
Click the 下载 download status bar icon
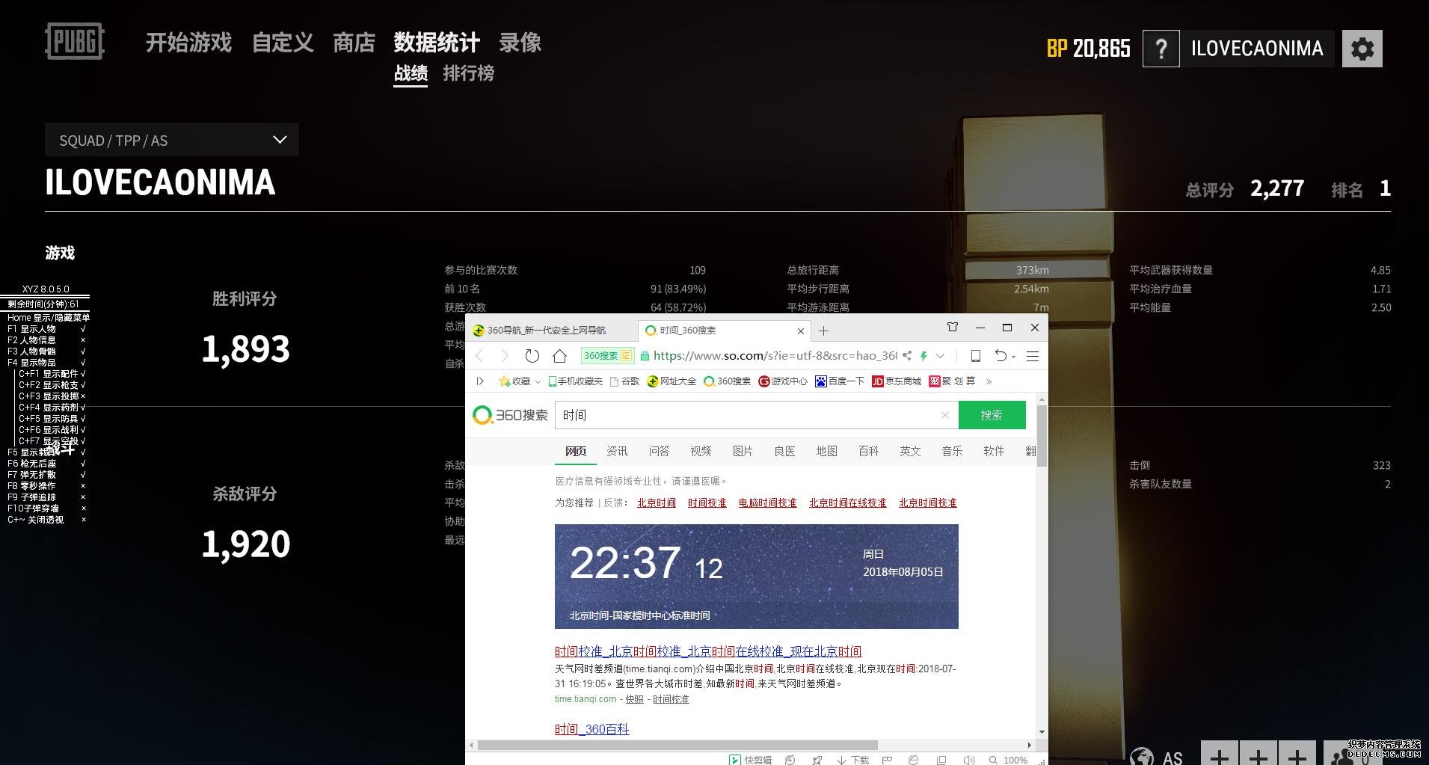click(x=853, y=760)
